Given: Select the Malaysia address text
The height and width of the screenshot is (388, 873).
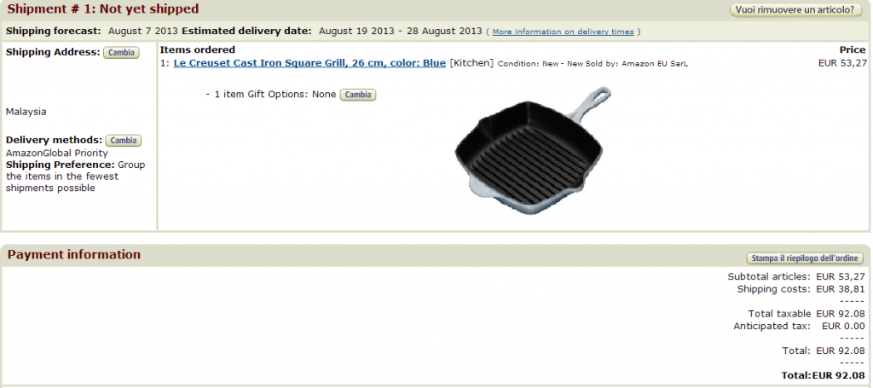Looking at the screenshot, I should pyautogui.click(x=26, y=112).
